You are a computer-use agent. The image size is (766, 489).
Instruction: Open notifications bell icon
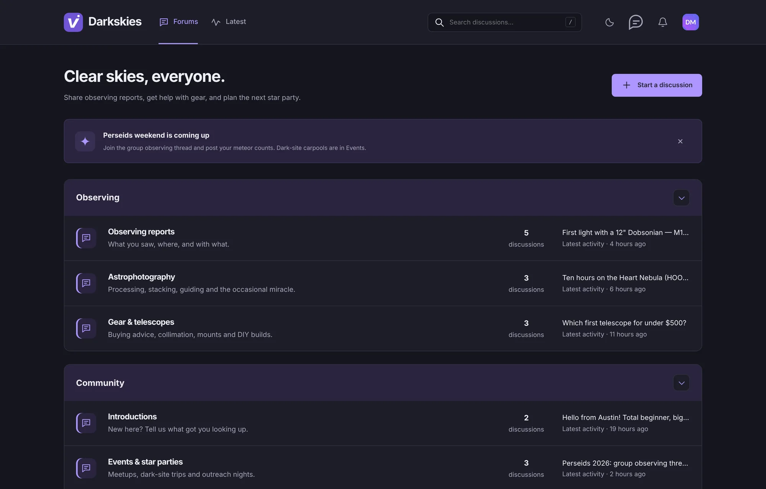point(663,22)
